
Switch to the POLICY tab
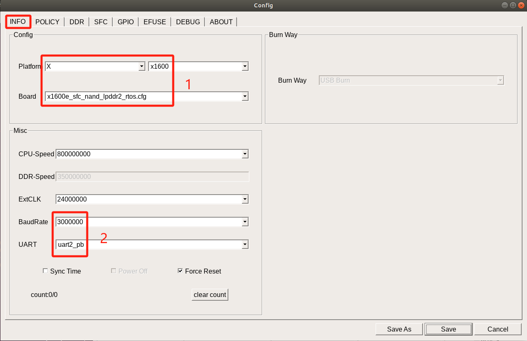pyautogui.click(x=47, y=22)
